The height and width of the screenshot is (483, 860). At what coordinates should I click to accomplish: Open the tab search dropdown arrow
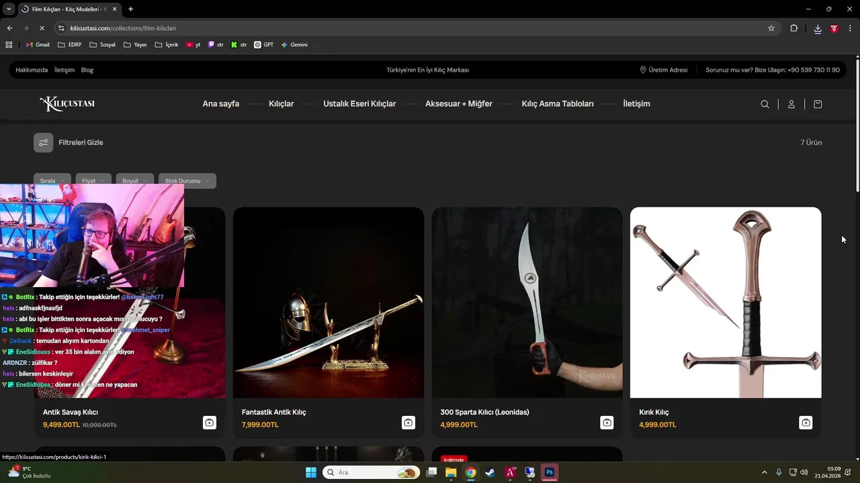(9, 9)
